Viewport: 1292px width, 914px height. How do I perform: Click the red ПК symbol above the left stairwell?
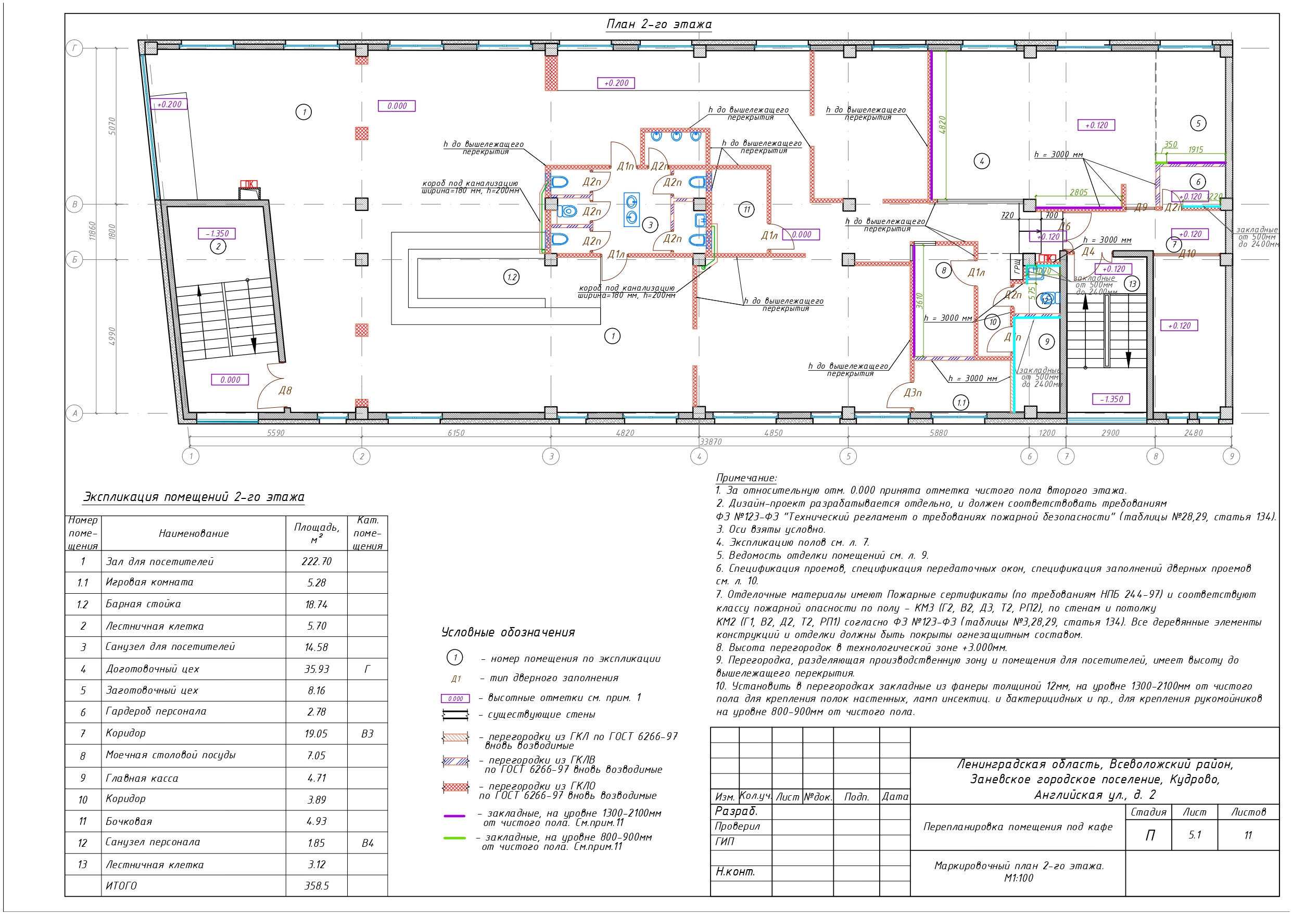(x=249, y=184)
